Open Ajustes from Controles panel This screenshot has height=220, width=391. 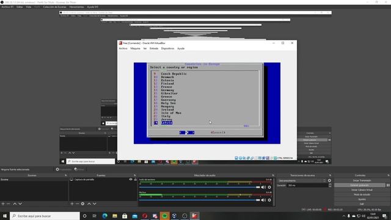(362, 199)
